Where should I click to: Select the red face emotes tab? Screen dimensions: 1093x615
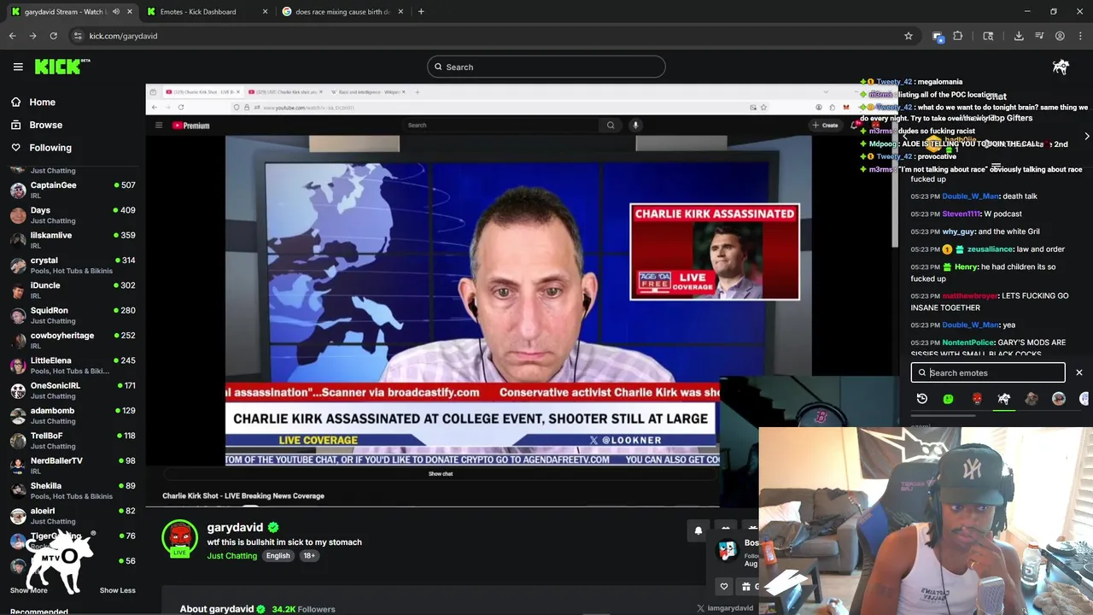pyautogui.click(x=977, y=399)
